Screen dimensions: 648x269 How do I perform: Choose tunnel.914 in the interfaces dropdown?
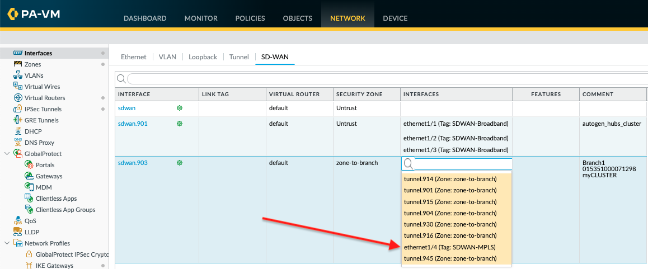[x=450, y=180]
